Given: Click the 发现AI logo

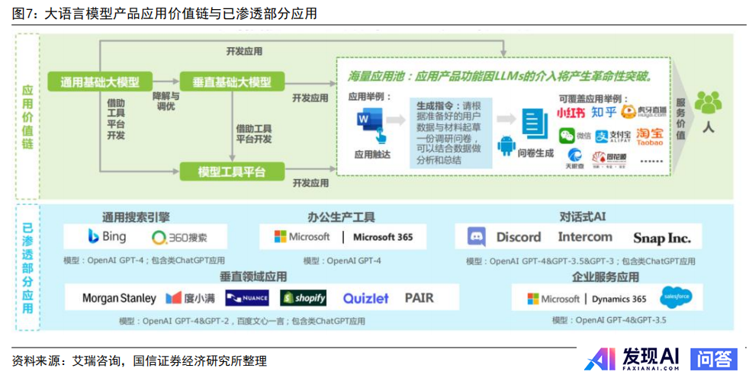Looking at the screenshot, I should [632, 358].
